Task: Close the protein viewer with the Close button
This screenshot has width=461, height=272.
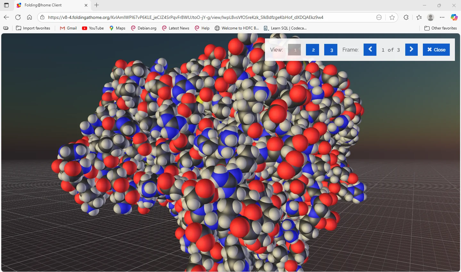Action: point(436,50)
